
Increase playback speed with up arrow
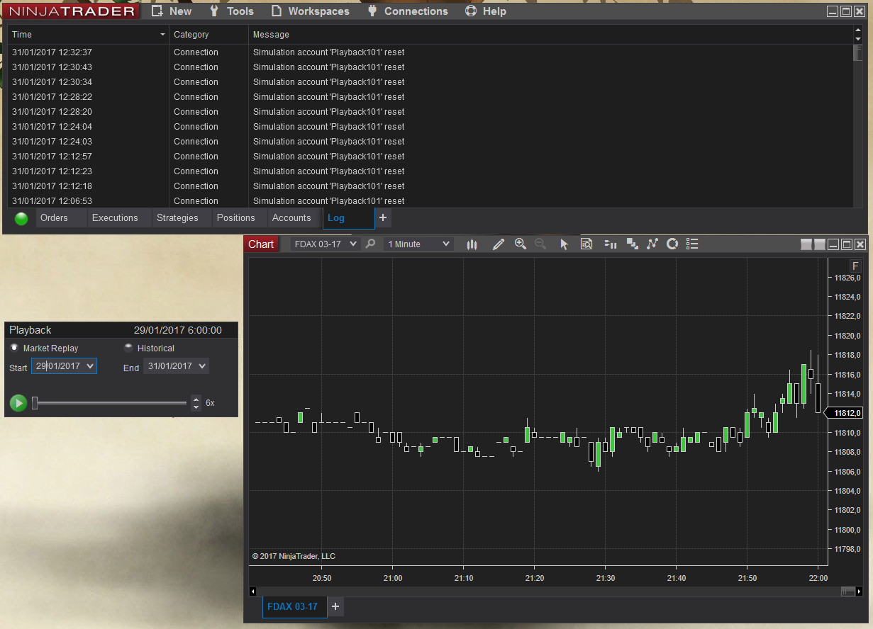point(196,399)
